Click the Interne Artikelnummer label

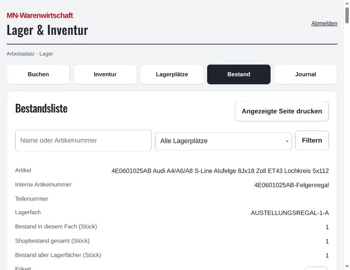pyautogui.click(x=43, y=184)
